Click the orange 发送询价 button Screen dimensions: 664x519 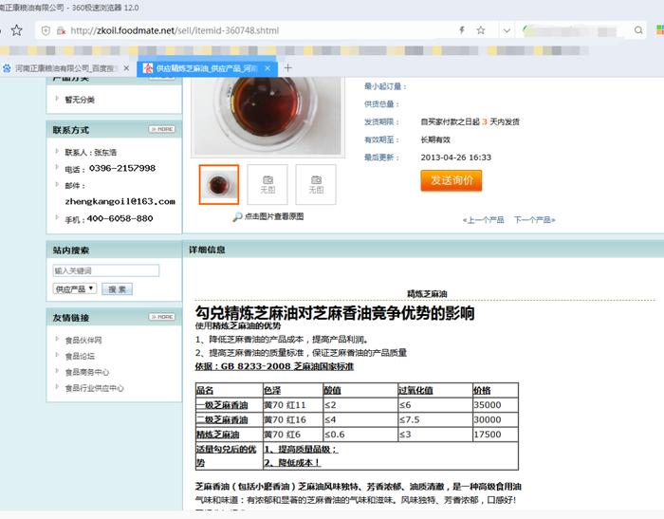[452, 180]
